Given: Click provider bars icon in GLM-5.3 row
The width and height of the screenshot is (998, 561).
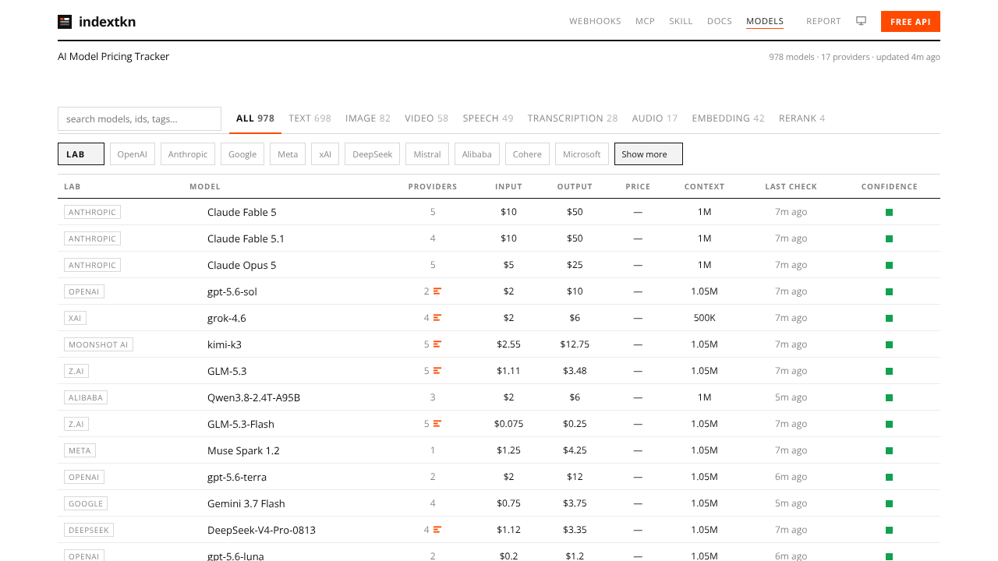Looking at the screenshot, I should (x=437, y=371).
